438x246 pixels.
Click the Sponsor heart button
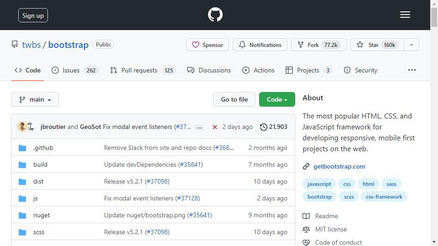pos(208,45)
